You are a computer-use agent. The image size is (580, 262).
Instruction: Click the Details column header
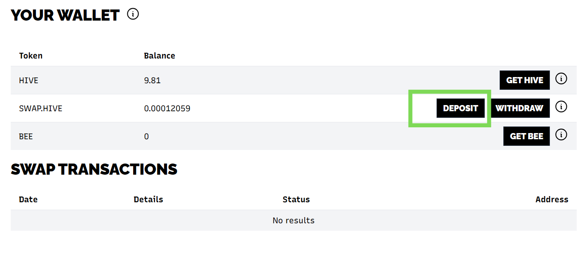(x=148, y=199)
